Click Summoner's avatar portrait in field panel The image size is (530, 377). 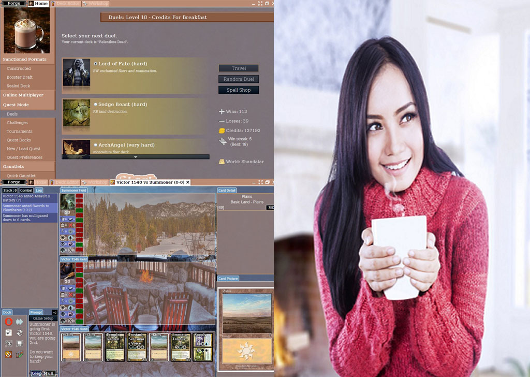(x=67, y=201)
